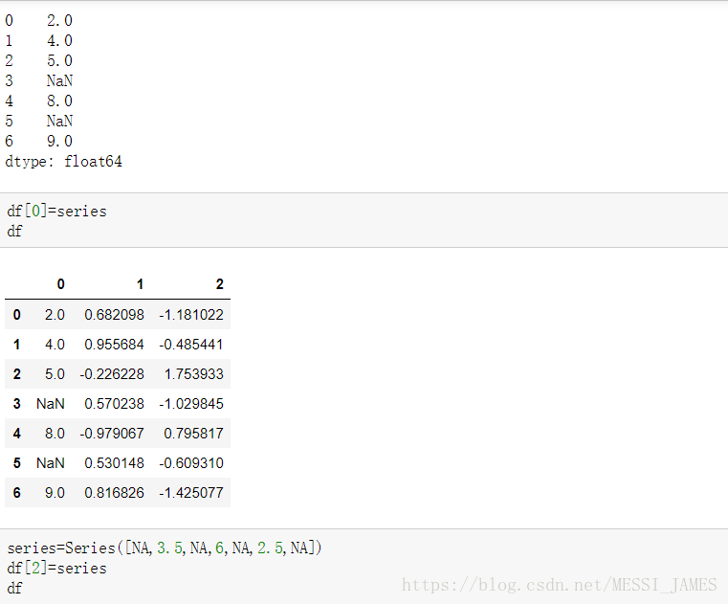Click NaN cell in dataframe row 3

(51, 404)
